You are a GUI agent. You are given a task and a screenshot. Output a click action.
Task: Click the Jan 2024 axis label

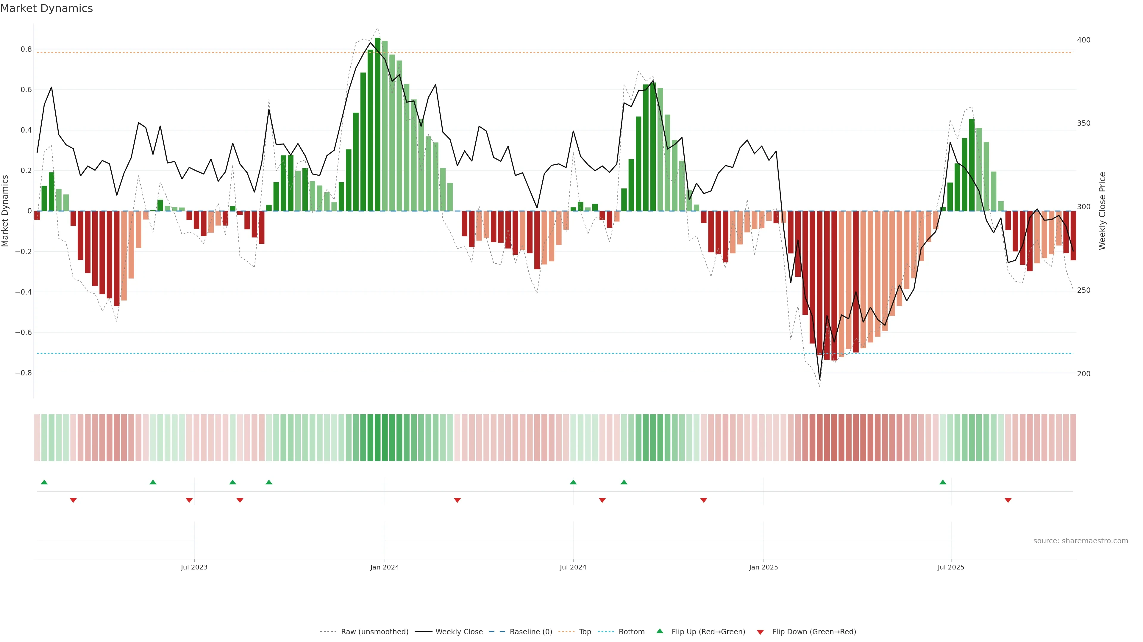click(x=385, y=567)
